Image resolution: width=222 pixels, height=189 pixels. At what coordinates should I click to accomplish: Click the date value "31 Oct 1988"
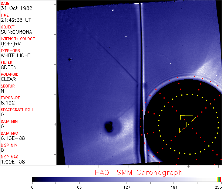14,8
